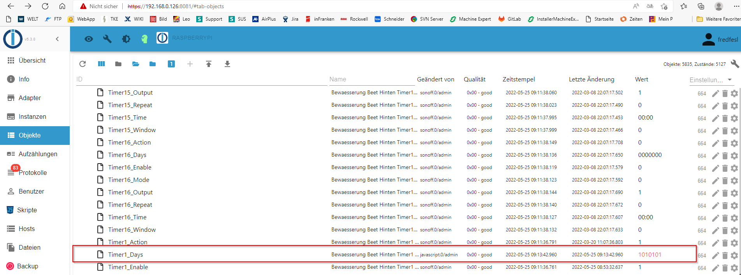The image size is (741, 275).
Task: Open gear settings for Timer16_Window
Action: [734, 231]
